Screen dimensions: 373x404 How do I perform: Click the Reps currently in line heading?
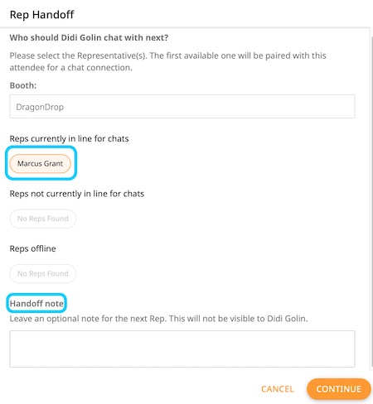click(69, 138)
